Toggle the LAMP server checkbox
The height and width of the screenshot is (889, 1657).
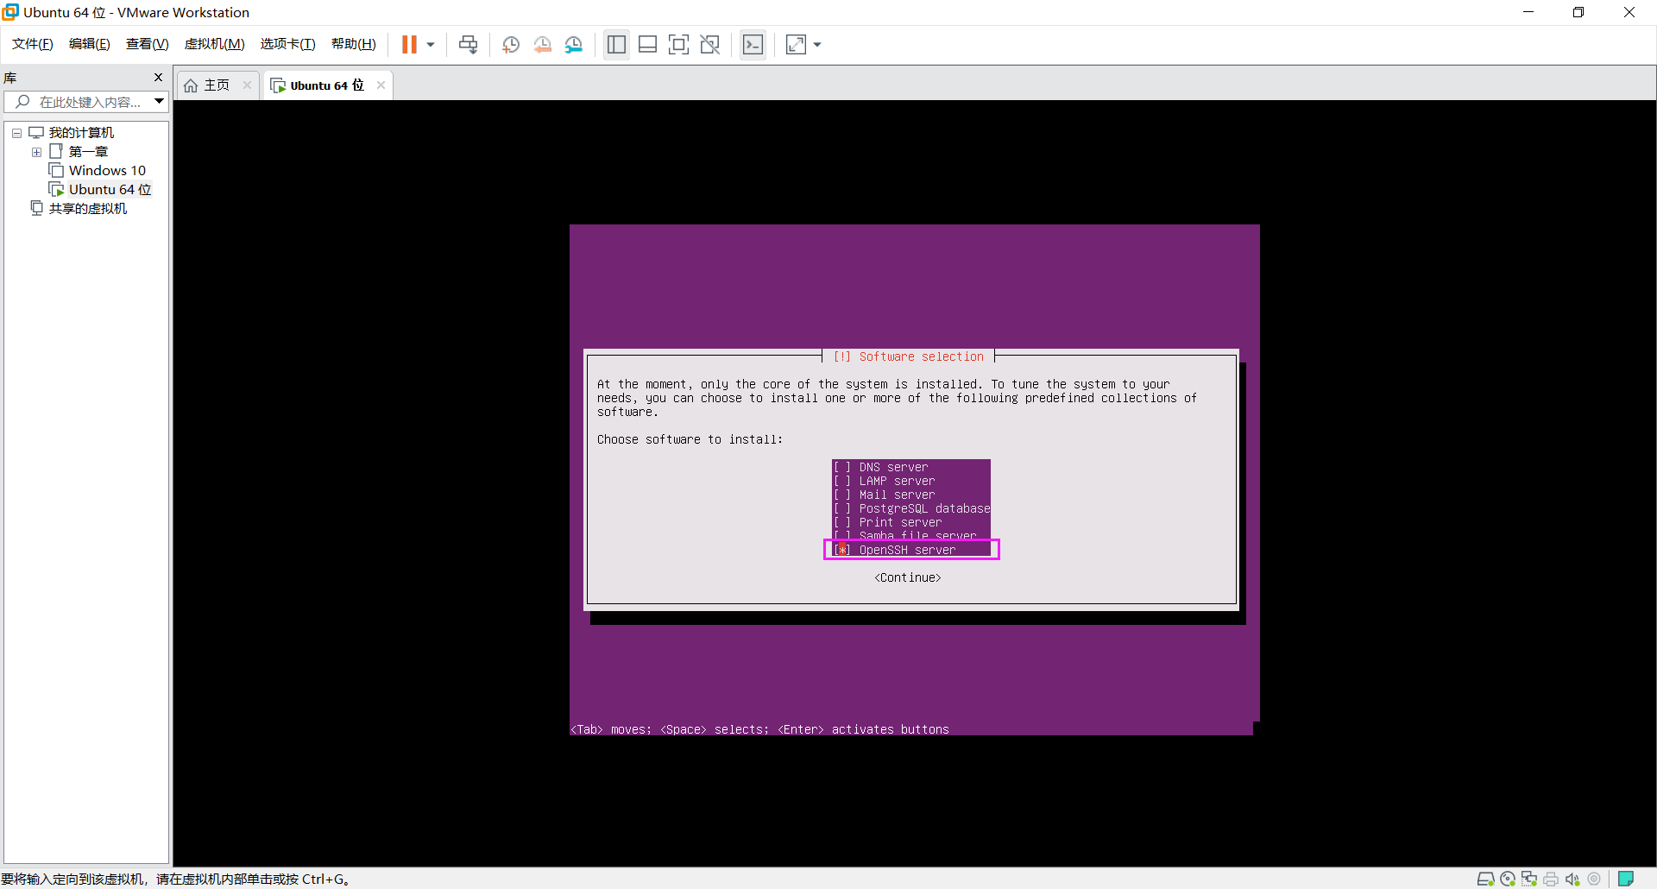coord(841,481)
